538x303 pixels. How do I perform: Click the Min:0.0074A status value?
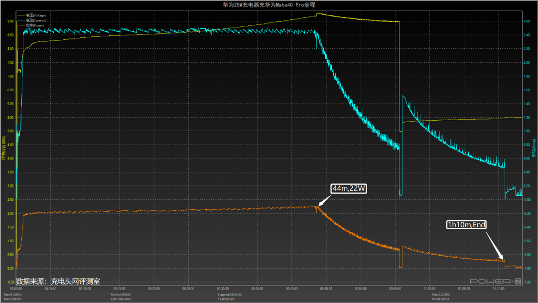click(440, 299)
